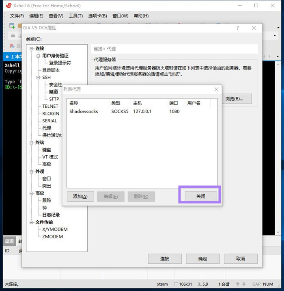Click the 关闭 button in proxy list dialog
The image size is (284, 291).
201,196
